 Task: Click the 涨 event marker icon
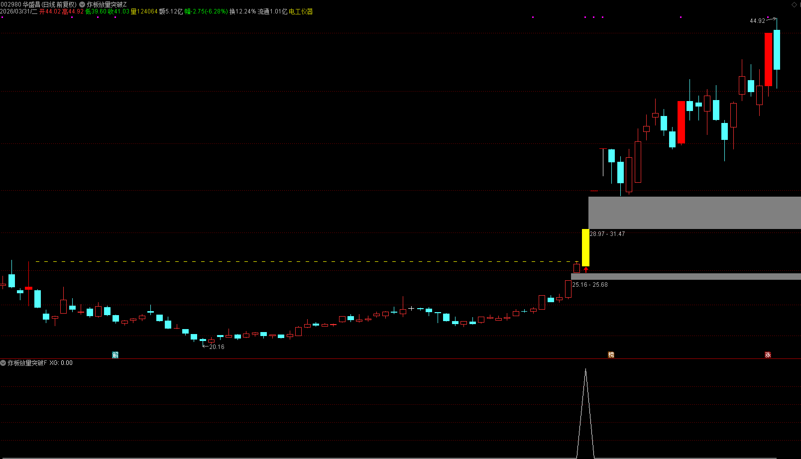pos(768,354)
